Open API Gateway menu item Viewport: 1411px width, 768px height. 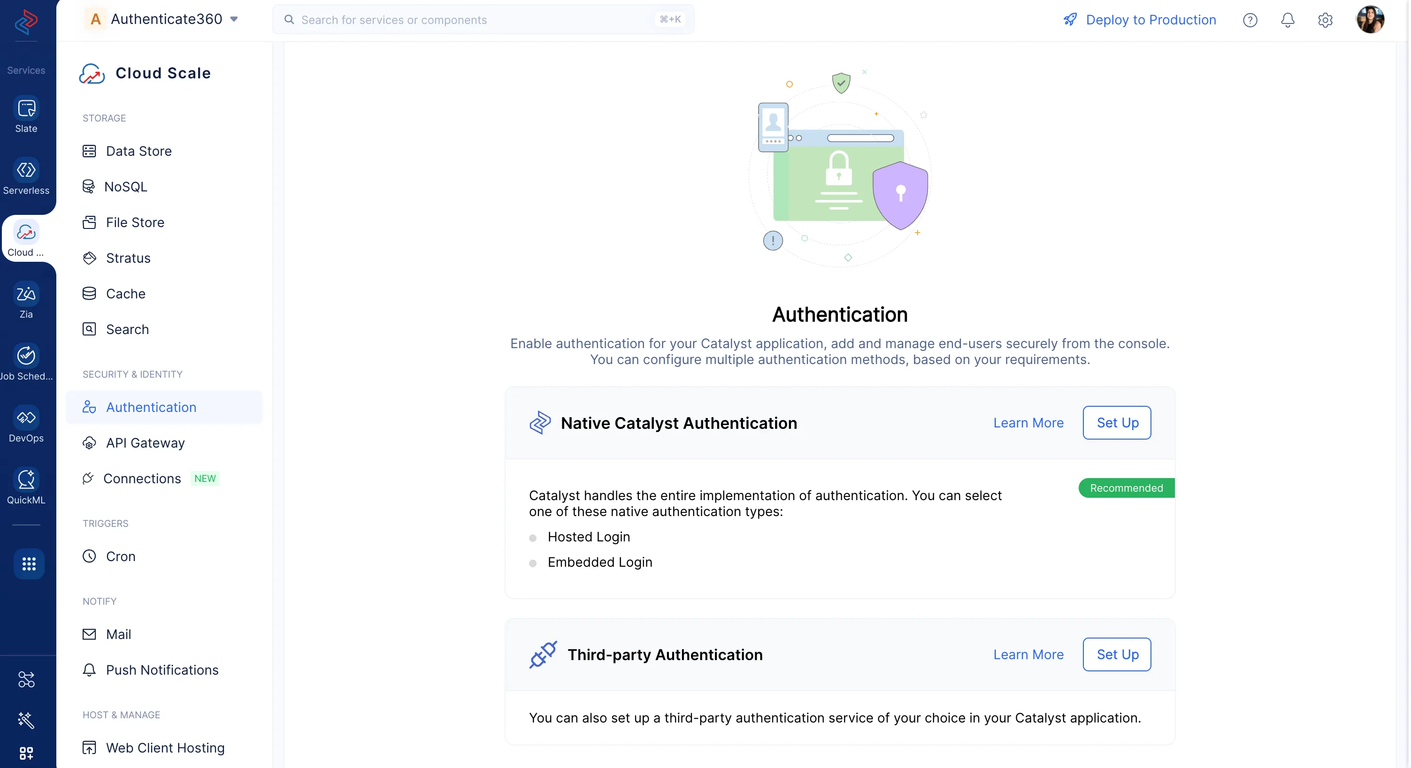[145, 443]
